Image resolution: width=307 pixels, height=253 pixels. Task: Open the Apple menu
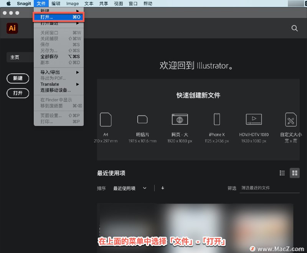click(8, 3)
